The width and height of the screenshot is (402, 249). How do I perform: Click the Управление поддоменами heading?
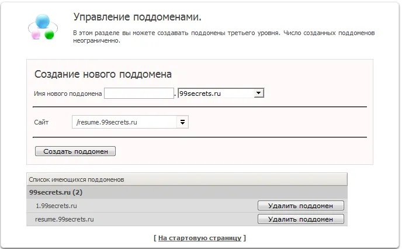point(137,17)
